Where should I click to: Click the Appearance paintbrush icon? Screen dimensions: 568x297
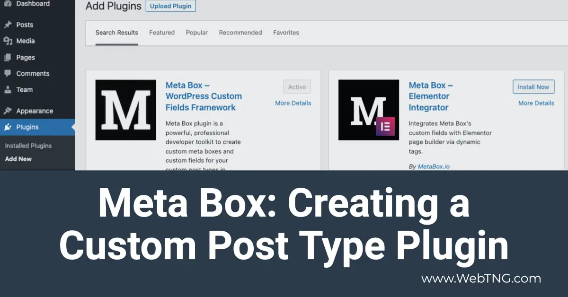coord(8,111)
